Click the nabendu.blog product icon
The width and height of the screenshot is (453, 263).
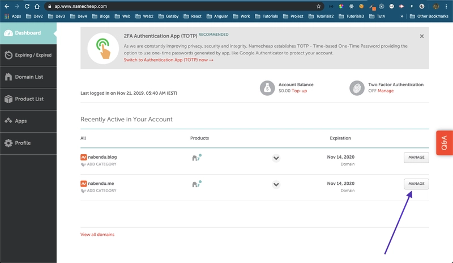pos(196,158)
